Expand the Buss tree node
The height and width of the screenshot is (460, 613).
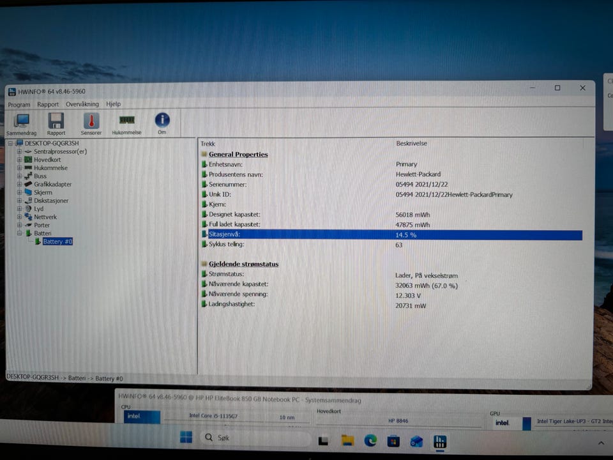click(19, 176)
